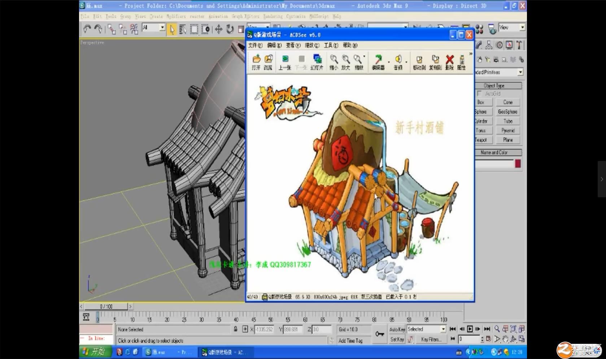This screenshot has height=359, width=606.
Task: Activate Select and Move tool
Action: pos(218,29)
